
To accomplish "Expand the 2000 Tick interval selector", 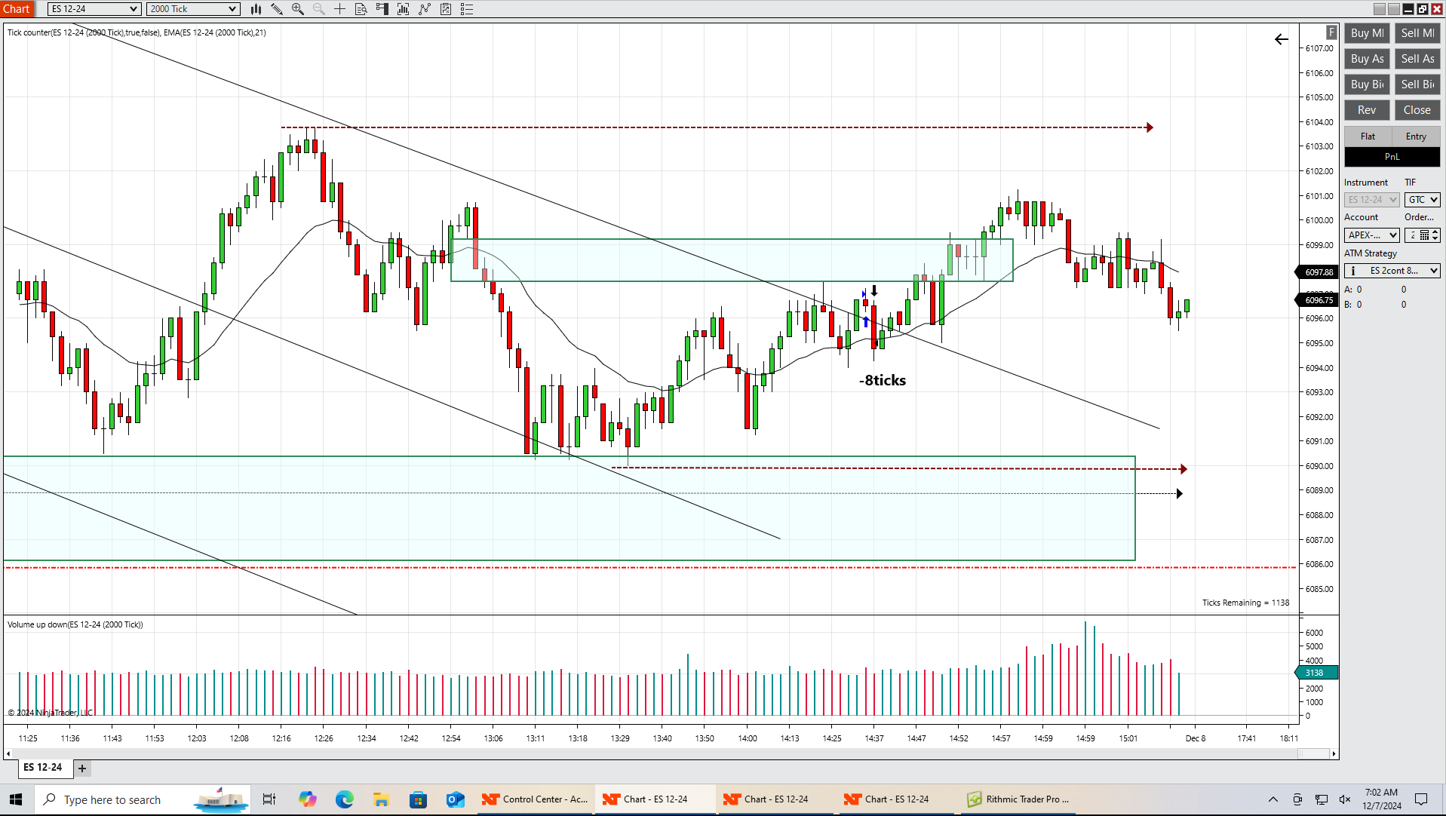I will tap(193, 9).
